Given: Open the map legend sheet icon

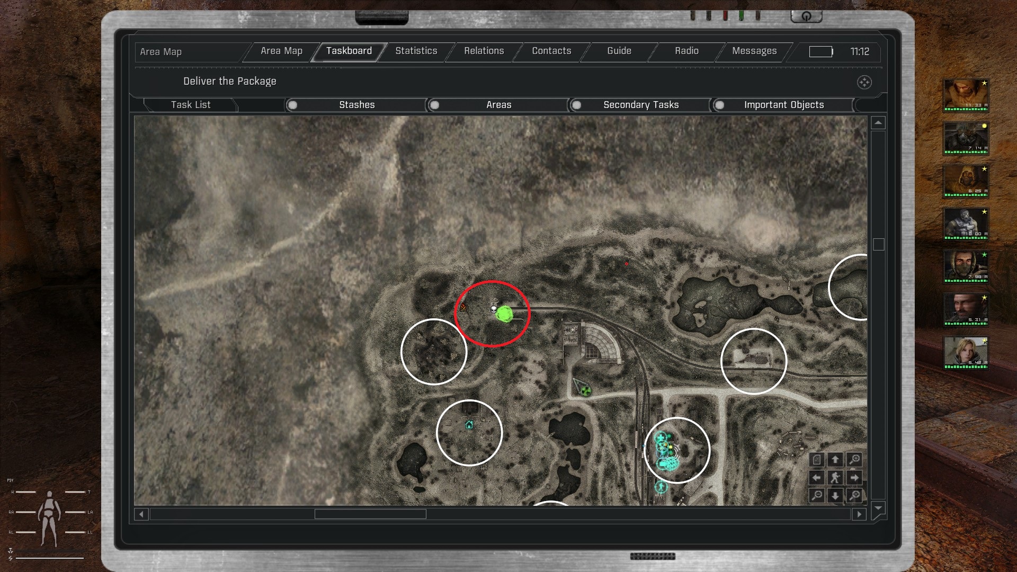Looking at the screenshot, I should [817, 459].
